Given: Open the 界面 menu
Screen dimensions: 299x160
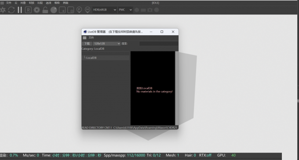Looking at the screenshot, I should point(66,3).
